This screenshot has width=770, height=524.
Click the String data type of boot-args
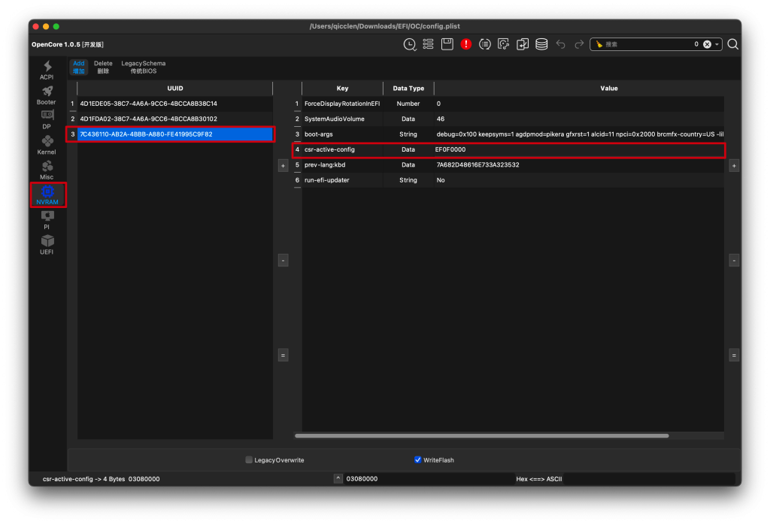(408, 134)
